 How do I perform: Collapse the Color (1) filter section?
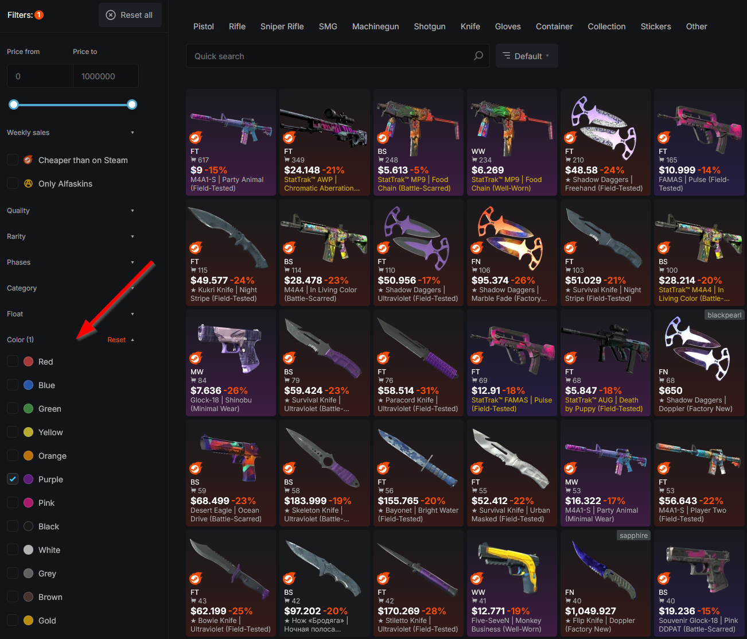point(133,340)
